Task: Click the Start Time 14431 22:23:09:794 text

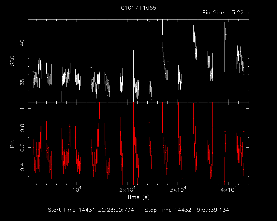Action: (91, 210)
